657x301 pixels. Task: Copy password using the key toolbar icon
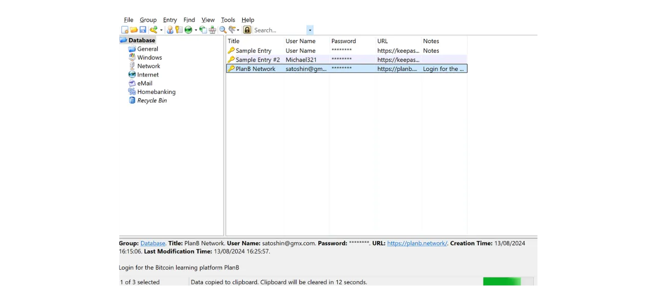179,29
